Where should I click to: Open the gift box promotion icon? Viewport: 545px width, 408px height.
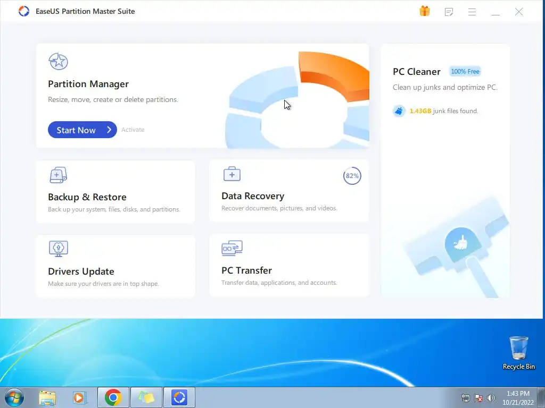click(x=424, y=11)
